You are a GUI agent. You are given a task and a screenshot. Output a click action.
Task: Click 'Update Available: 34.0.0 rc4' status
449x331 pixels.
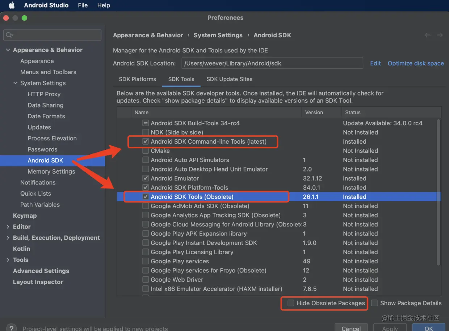coord(383,123)
